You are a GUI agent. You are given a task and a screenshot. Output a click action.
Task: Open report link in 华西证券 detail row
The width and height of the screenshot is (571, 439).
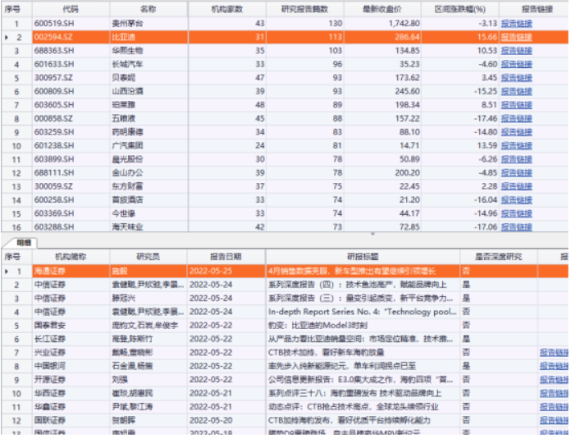[x=554, y=394]
